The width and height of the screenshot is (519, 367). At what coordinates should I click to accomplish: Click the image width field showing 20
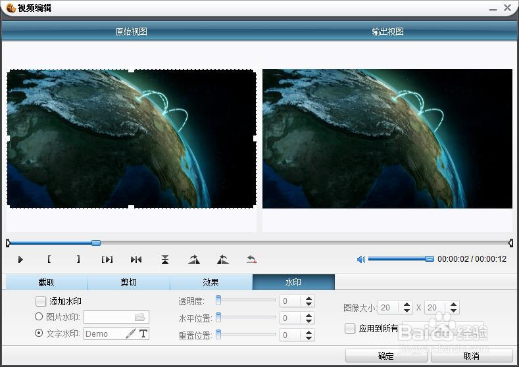pos(389,307)
